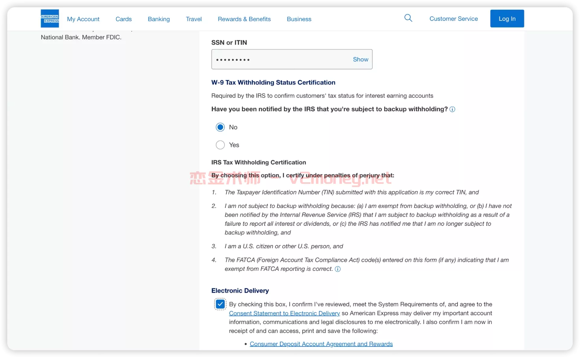This screenshot has width=580, height=357.
Task: Open Consent Statement to Electronic Delivery link
Action: [284, 313]
